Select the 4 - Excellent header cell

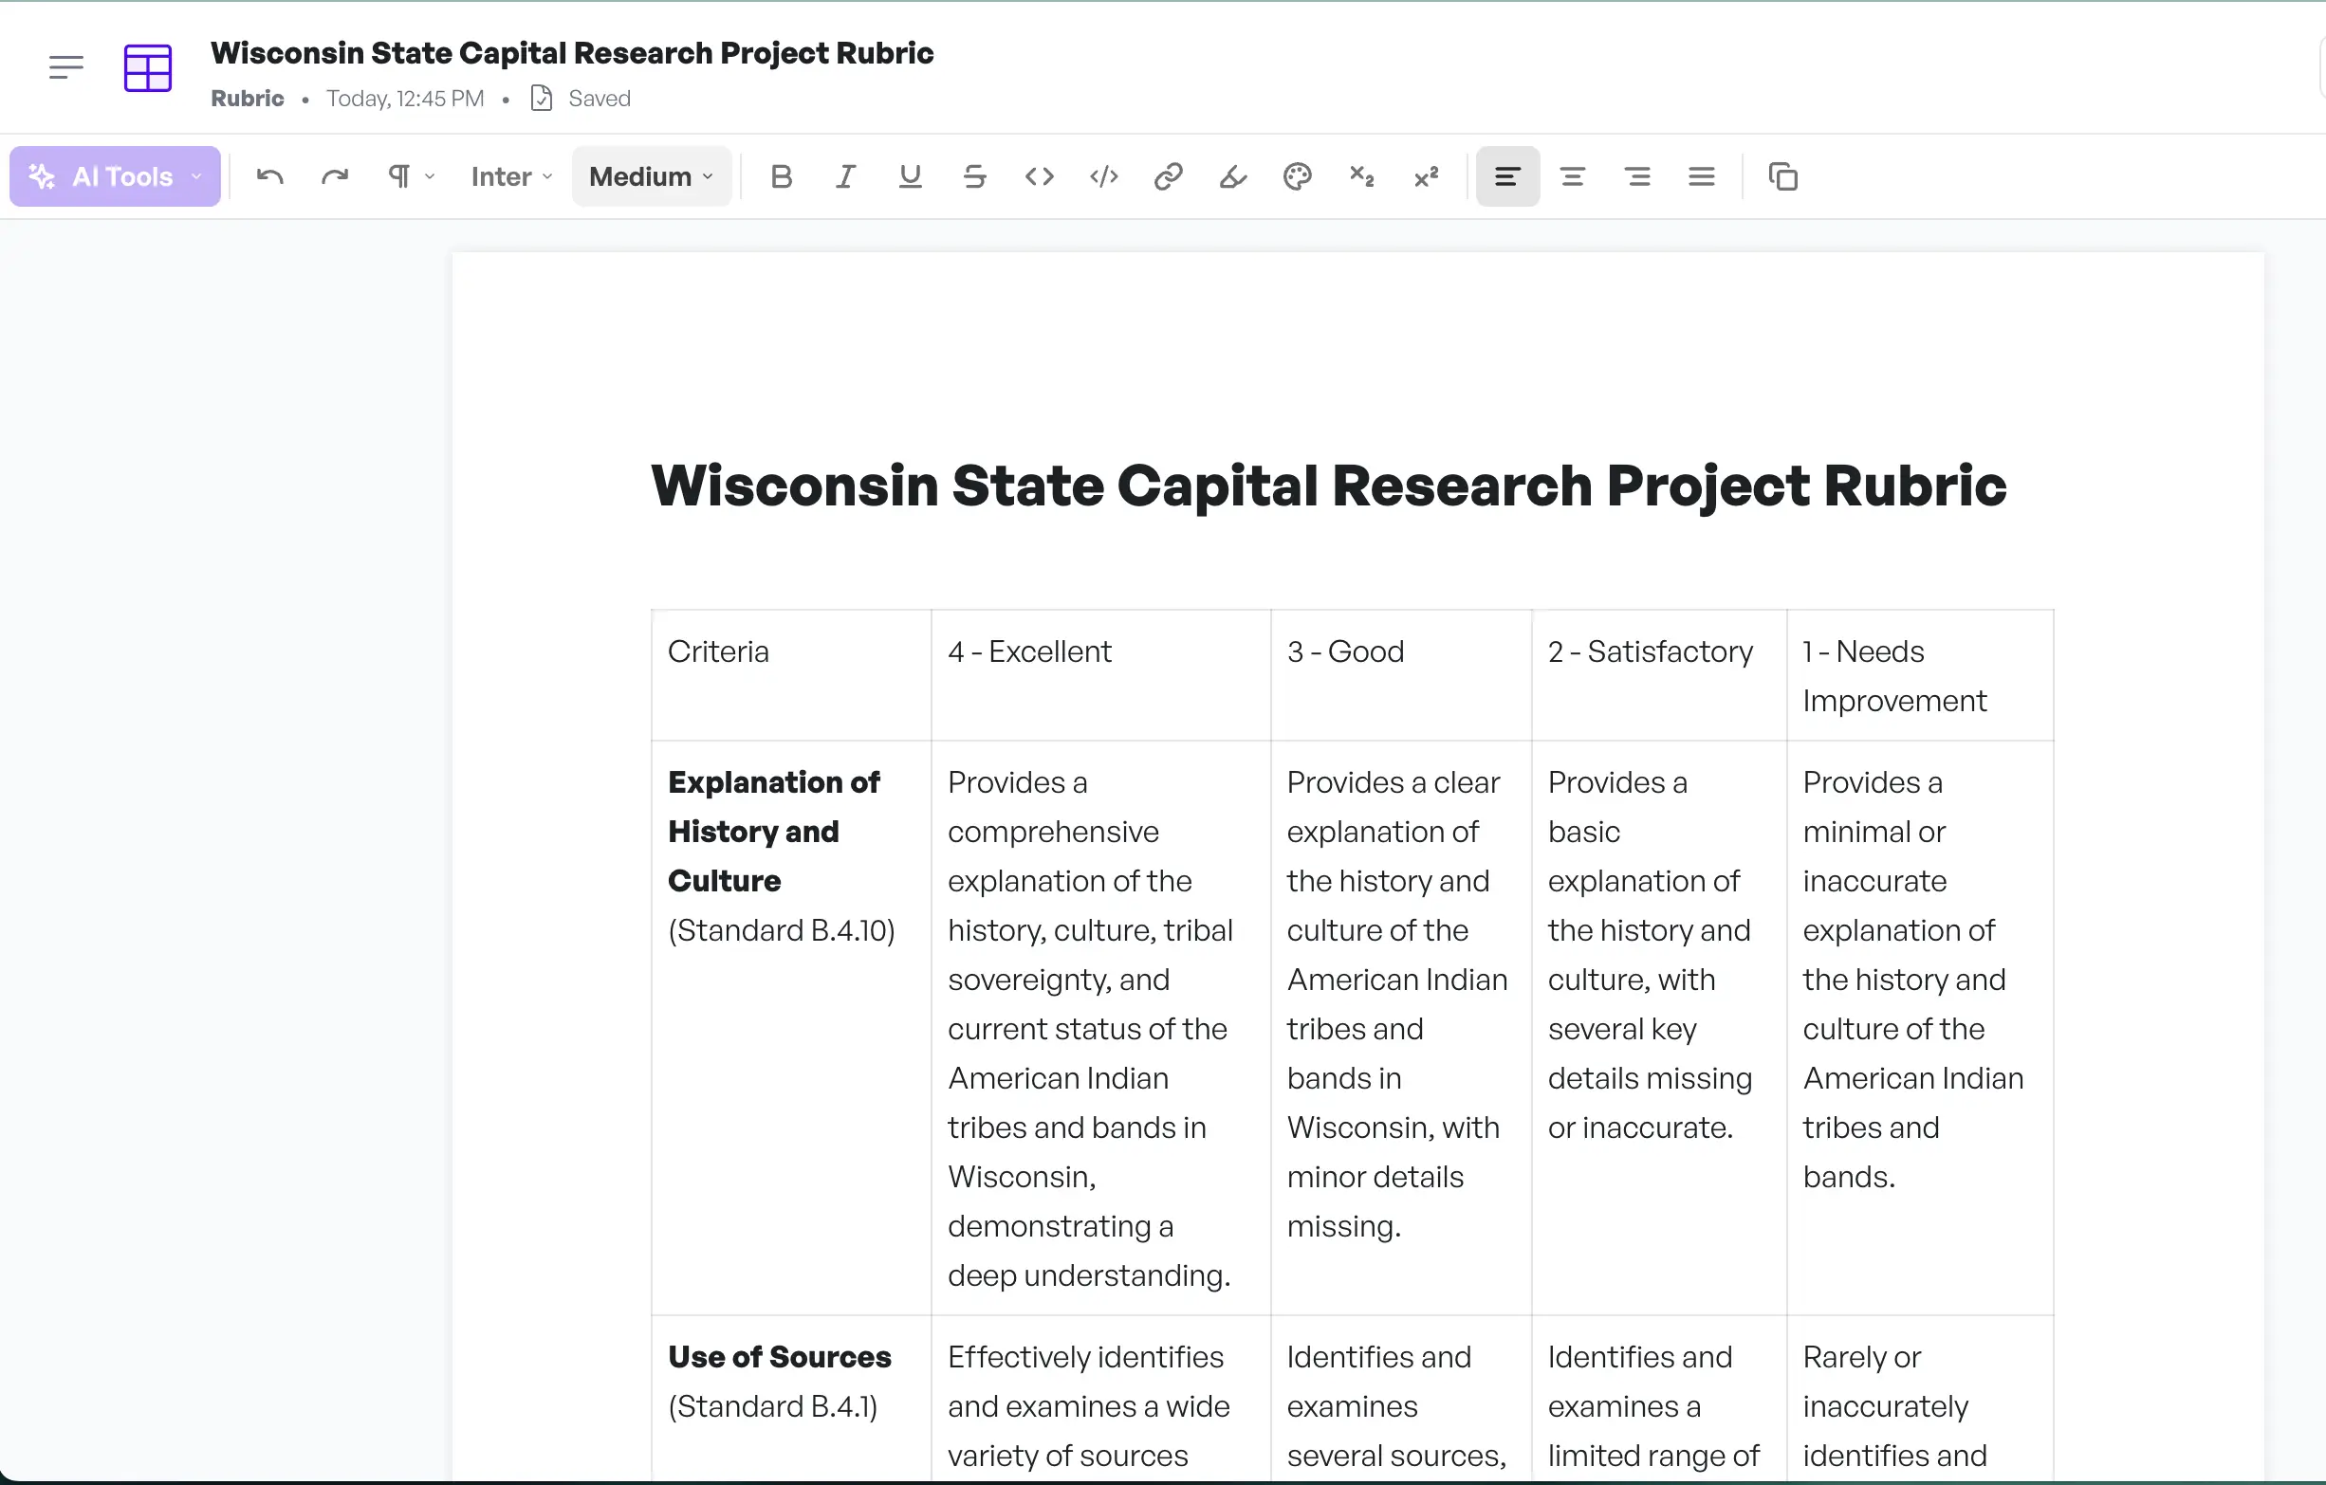pos(1101,675)
